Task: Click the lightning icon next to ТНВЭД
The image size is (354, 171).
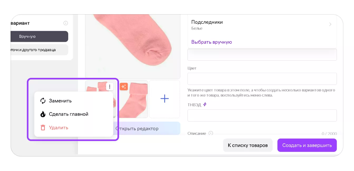Action: (x=205, y=104)
